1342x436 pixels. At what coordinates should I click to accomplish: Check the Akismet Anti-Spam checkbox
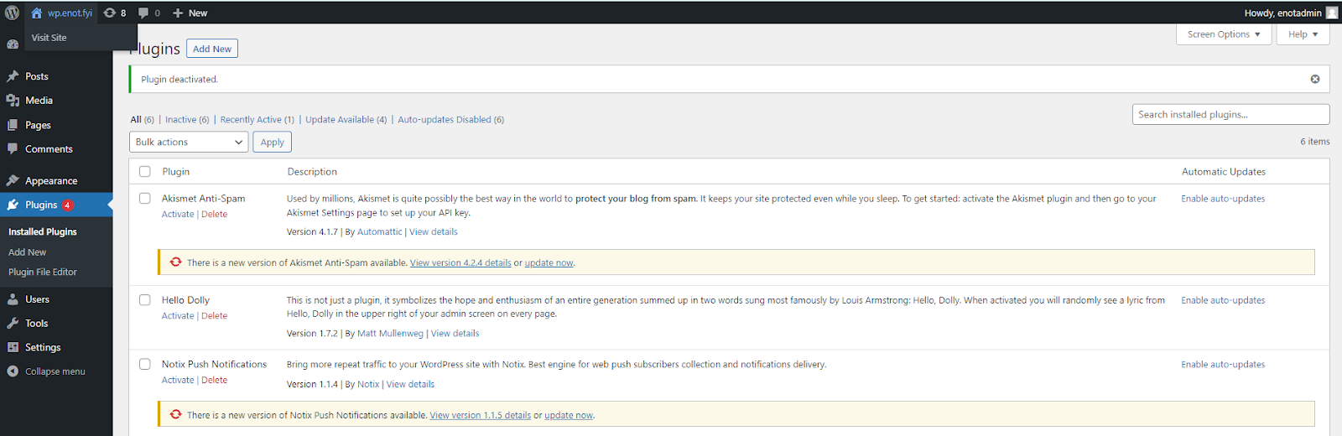coord(144,199)
